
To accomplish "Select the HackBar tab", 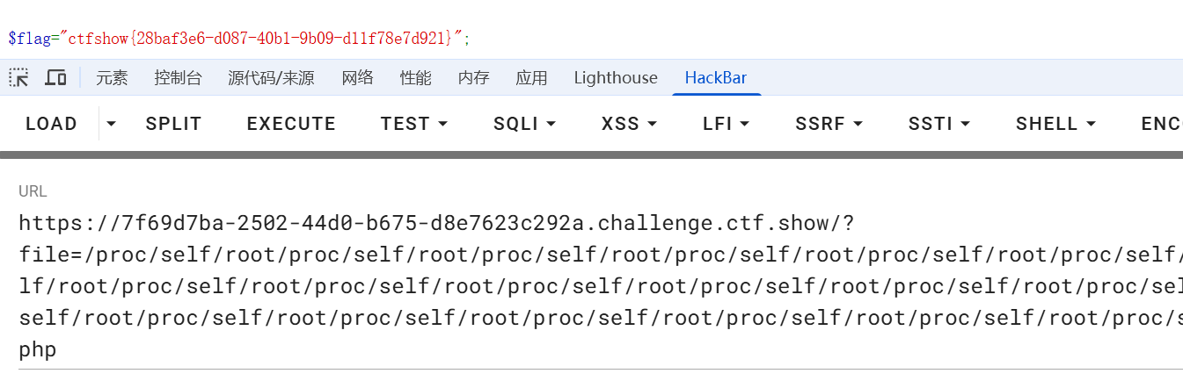I will [x=716, y=78].
